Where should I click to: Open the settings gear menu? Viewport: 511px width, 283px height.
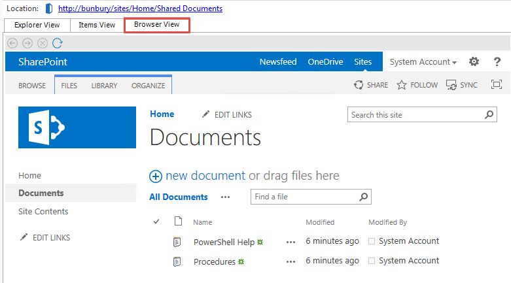(x=474, y=62)
